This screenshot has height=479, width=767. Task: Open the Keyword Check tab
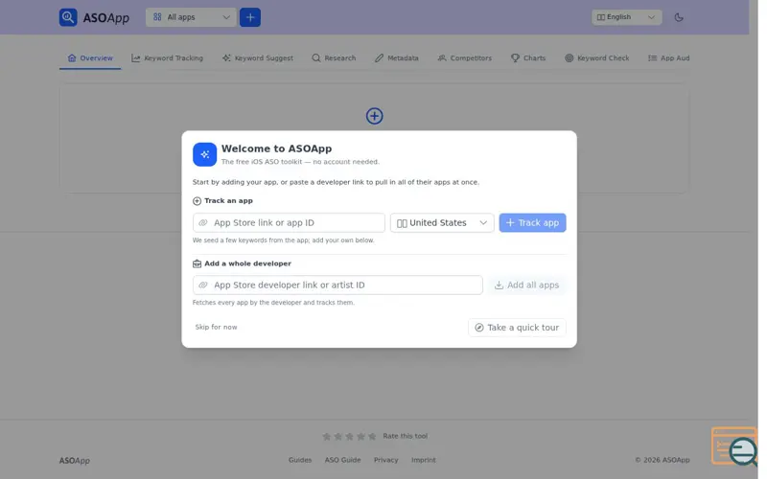pos(596,57)
